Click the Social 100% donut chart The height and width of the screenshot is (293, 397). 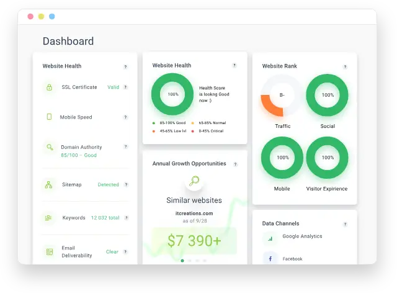pyautogui.click(x=328, y=96)
